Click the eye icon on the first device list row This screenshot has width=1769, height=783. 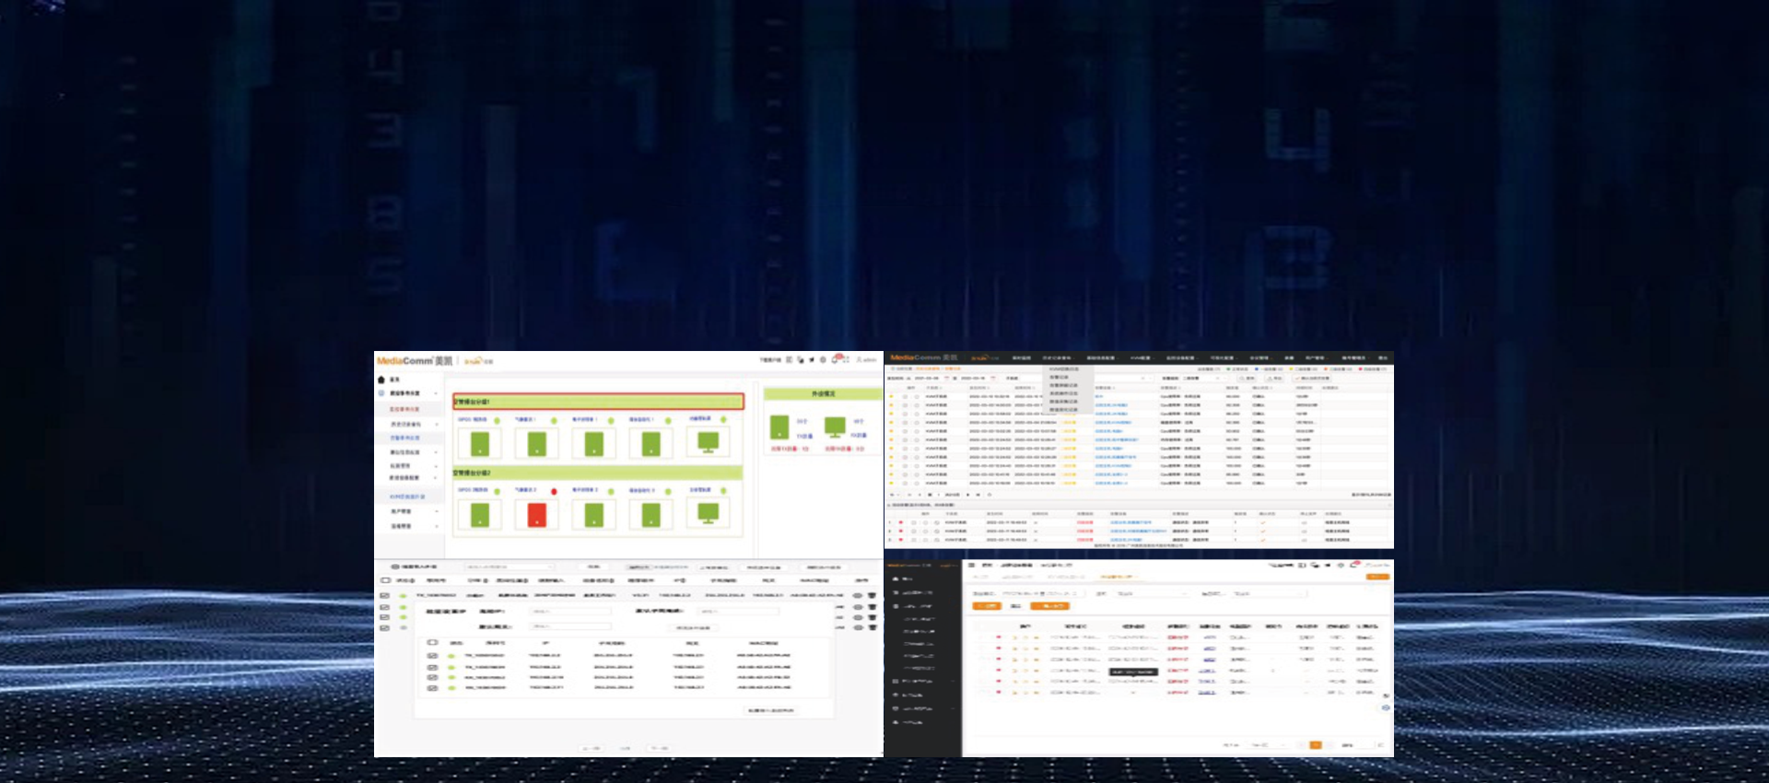858,596
